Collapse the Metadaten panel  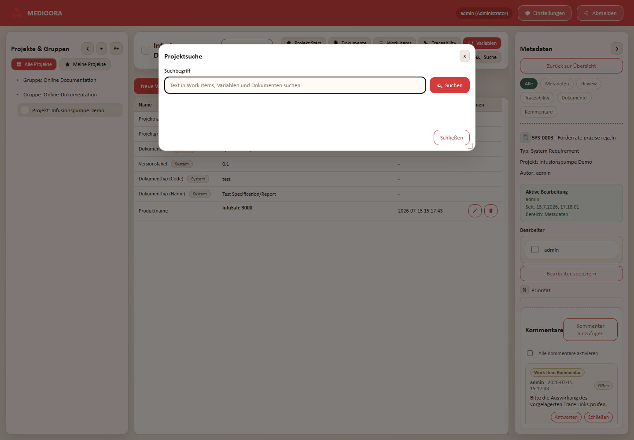tap(617, 49)
